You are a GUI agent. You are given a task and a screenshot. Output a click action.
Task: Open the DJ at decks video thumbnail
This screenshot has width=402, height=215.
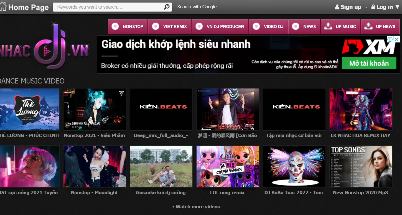click(228, 109)
